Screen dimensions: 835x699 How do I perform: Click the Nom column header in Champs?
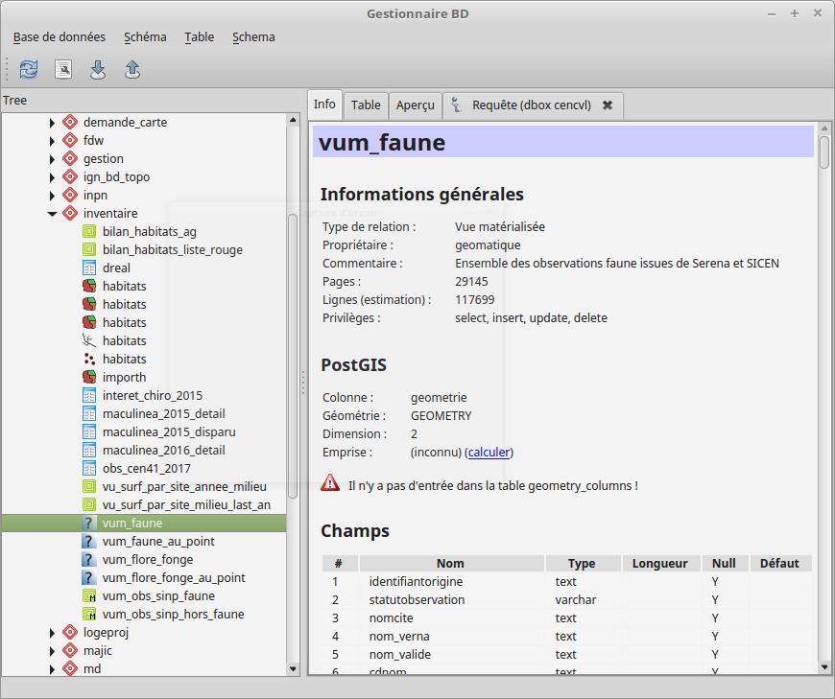450,564
